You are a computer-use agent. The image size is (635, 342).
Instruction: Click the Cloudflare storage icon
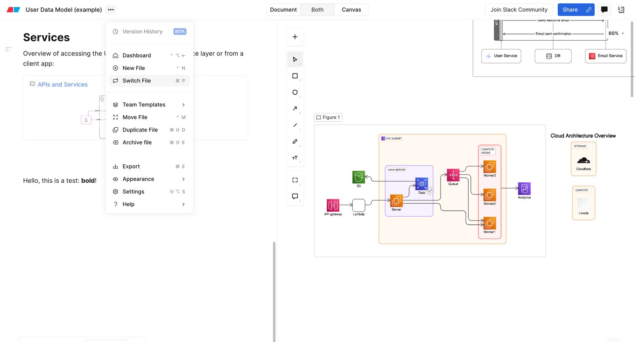[x=583, y=160]
